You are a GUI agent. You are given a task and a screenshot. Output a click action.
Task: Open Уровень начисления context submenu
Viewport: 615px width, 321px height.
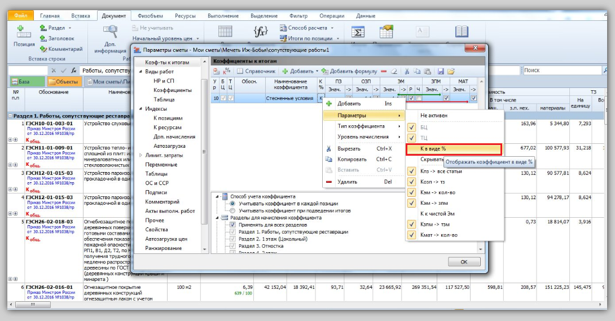click(x=364, y=137)
